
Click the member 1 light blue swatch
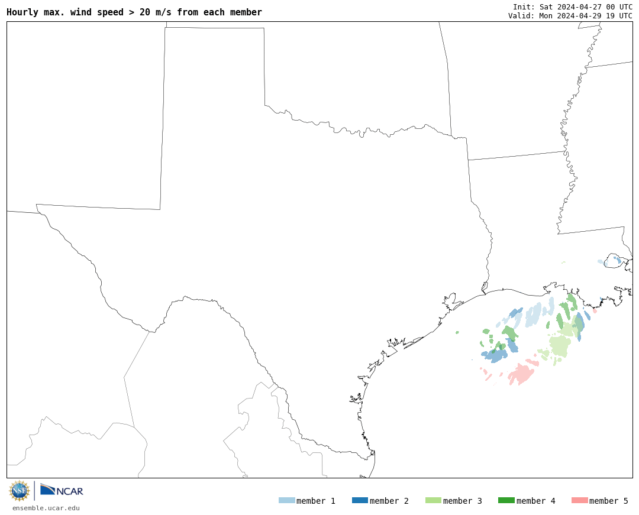tap(286, 500)
